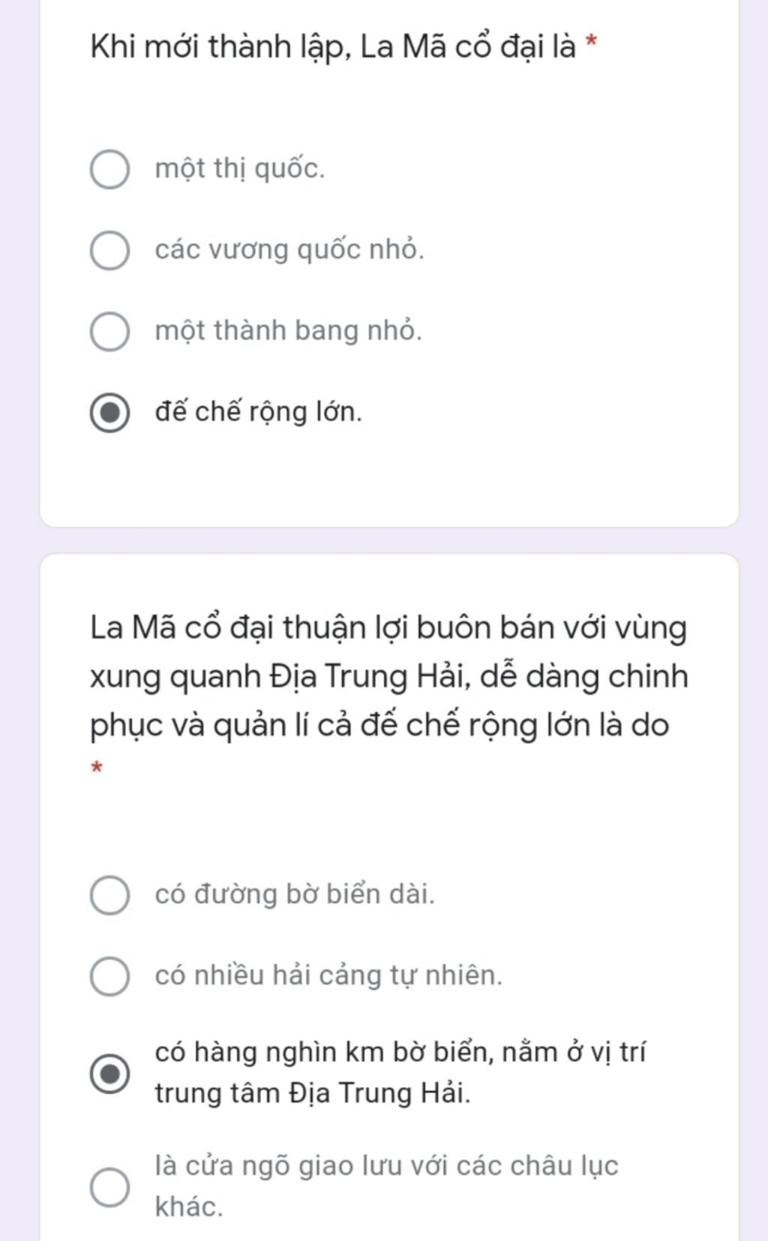Click the 'các vương quốc nhỏ.' answer label
The image size is (768, 1241).
click(289, 250)
